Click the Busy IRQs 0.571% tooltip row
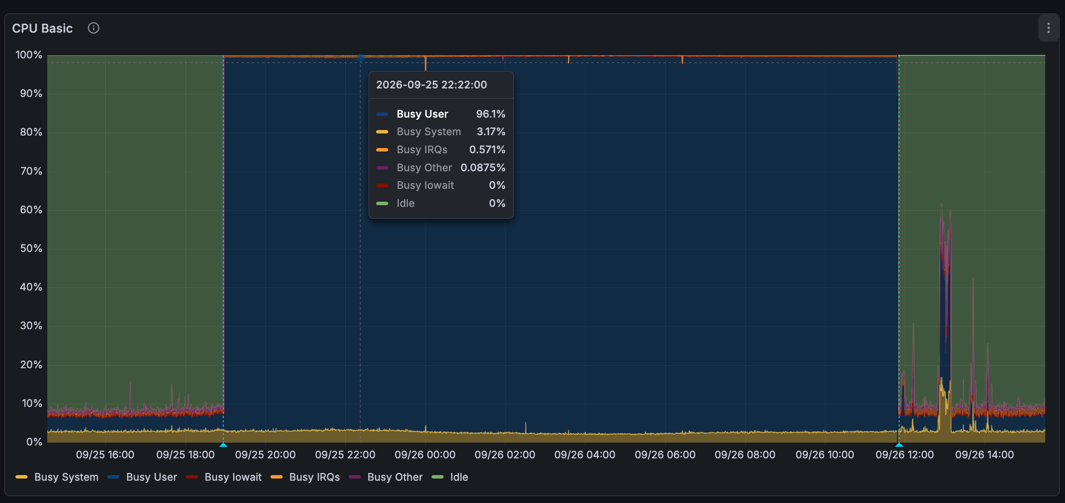The image size is (1065, 503). point(441,150)
